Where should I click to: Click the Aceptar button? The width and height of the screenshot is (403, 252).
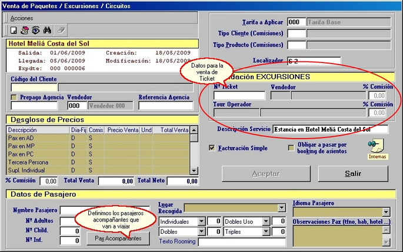[265, 174]
